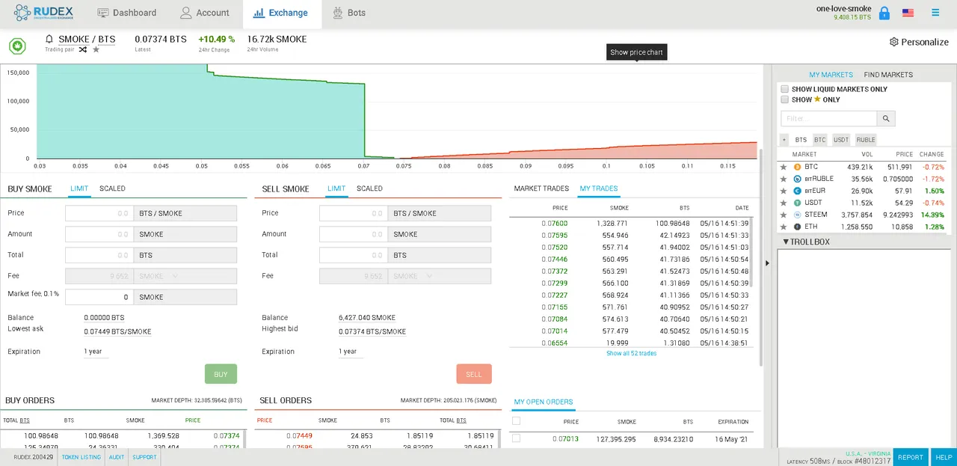Switch to Market Trades tab
Screen dimensions: 957x466
tap(541, 188)
